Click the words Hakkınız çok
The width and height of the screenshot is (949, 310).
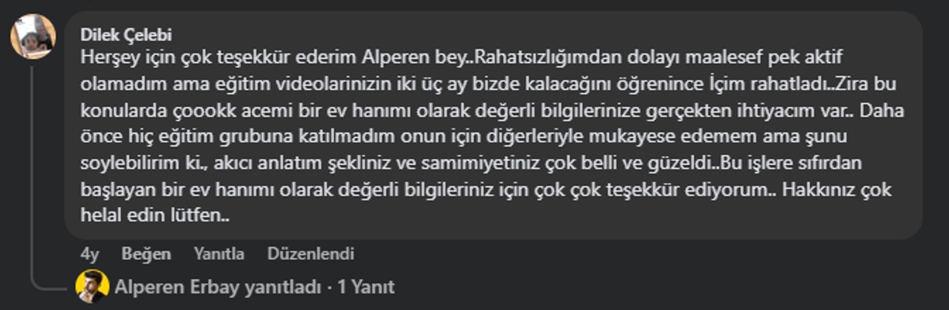click(837, 190)
